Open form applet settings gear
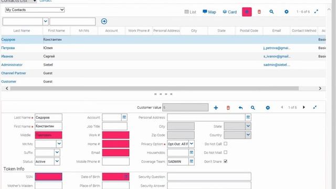This screenshot has width=336, height=189. pyautogui.click(x=268, y=108)
